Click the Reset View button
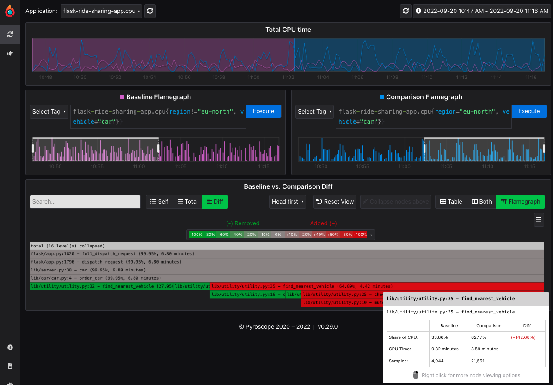The image size is (553, 385). (x=335, y=201)
